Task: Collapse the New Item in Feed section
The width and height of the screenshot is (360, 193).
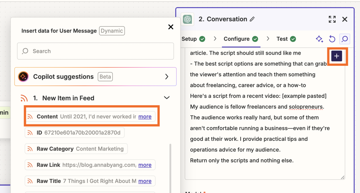Action: click(167, 98)
